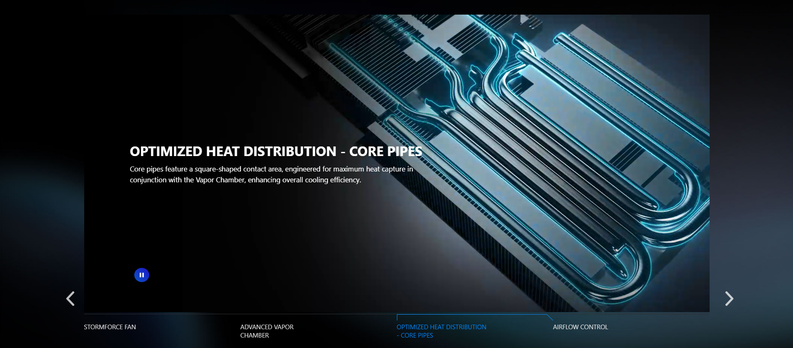
Task: Click the core pipes description paragraph
Action: click(271, 174)
